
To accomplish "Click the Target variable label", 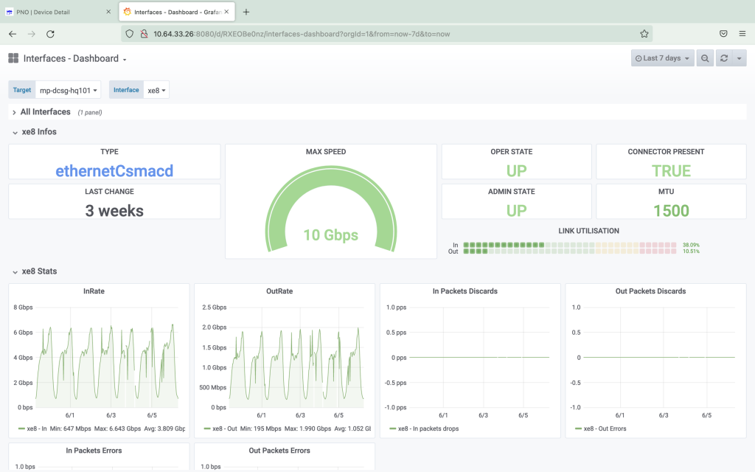I will coord(21,90).
